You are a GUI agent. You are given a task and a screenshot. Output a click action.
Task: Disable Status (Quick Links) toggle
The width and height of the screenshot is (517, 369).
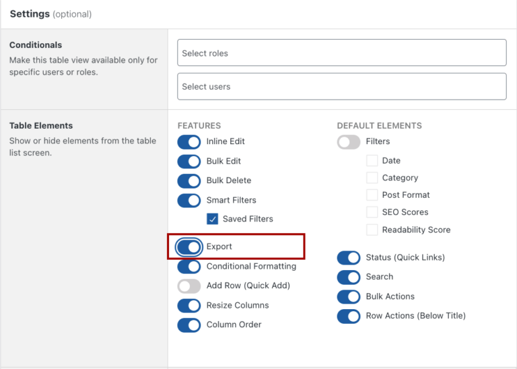pos(349,258)
